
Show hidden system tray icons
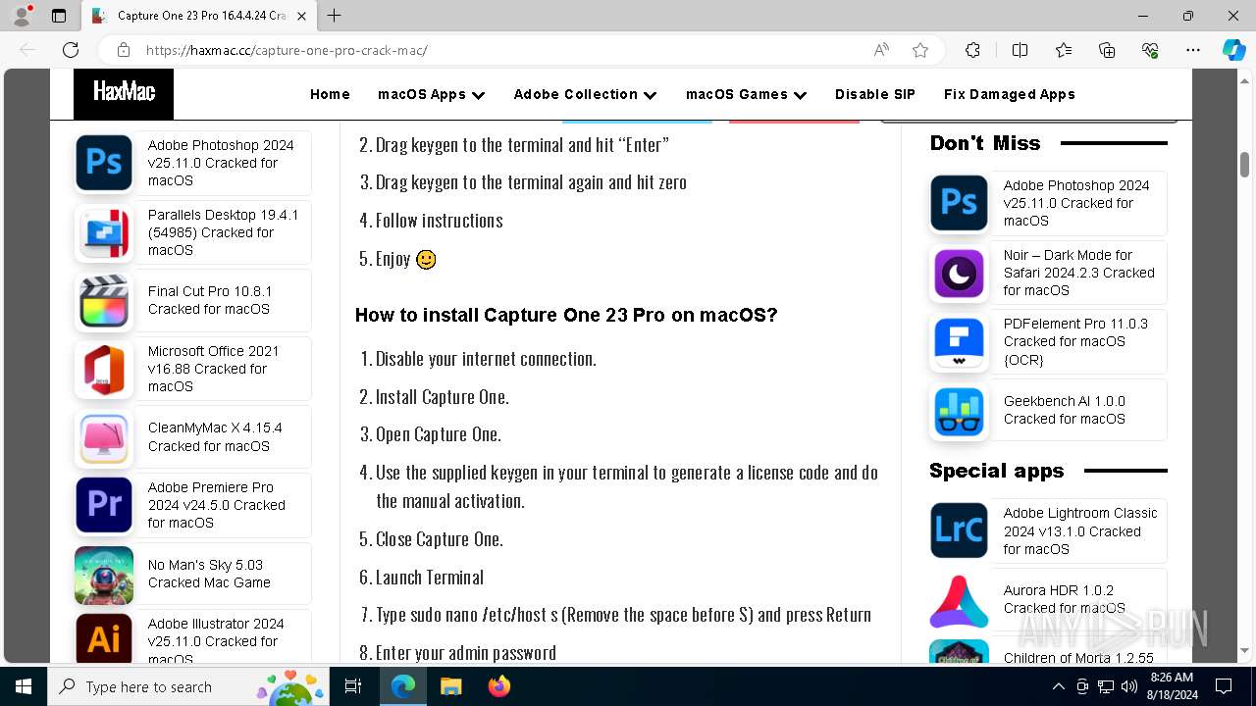[x=1058, y=686]
